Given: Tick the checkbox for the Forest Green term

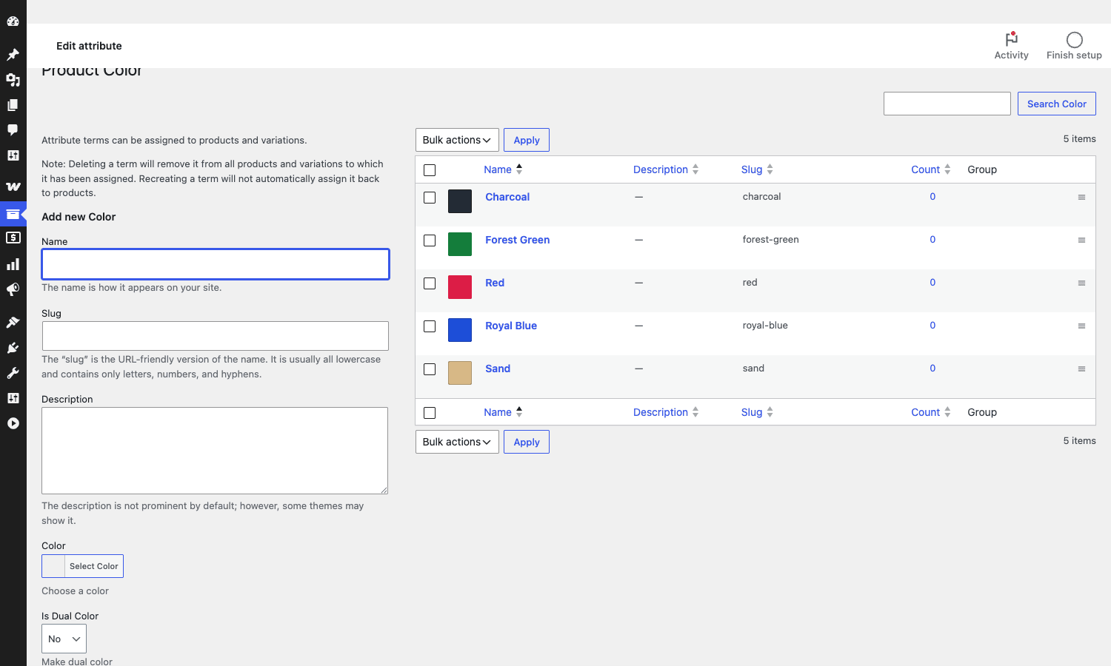Looking at the screenshot, I should [x=430, y=240].
